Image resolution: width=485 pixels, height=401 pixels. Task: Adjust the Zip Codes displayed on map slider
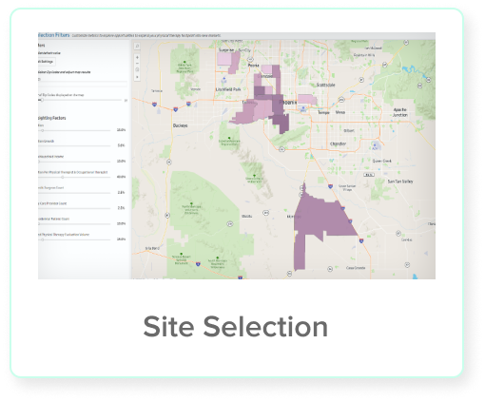pos(80,100)
